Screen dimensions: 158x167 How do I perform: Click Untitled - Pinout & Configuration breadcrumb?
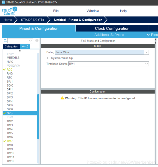(x=78, y=20)
